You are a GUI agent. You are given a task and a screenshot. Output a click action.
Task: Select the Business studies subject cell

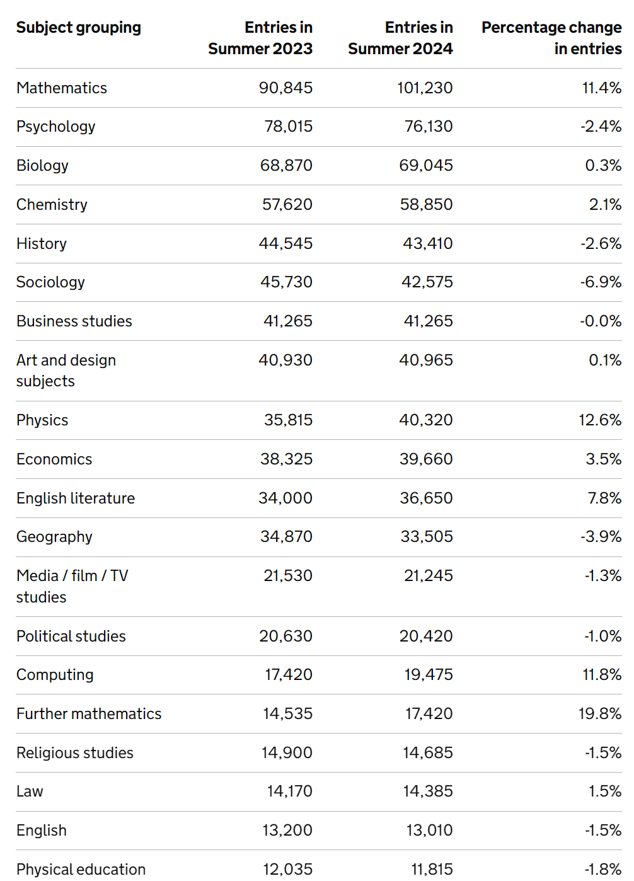pyautogui.click(x=74, y=321)
